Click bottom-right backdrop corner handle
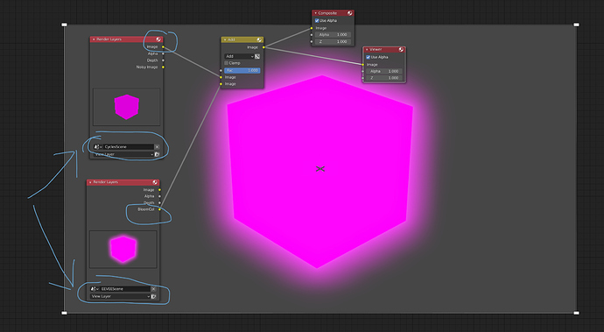604x332 pixels. pyautogui.click(x=576, y=313)
